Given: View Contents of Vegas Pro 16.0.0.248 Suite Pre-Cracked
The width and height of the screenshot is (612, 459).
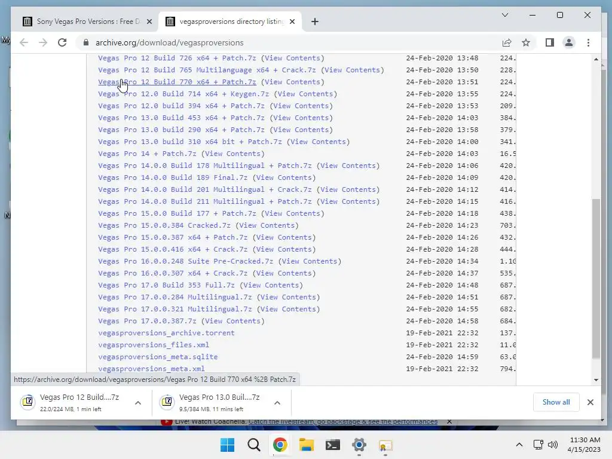Looking at the screenshot, I should [x=309, y=261].
